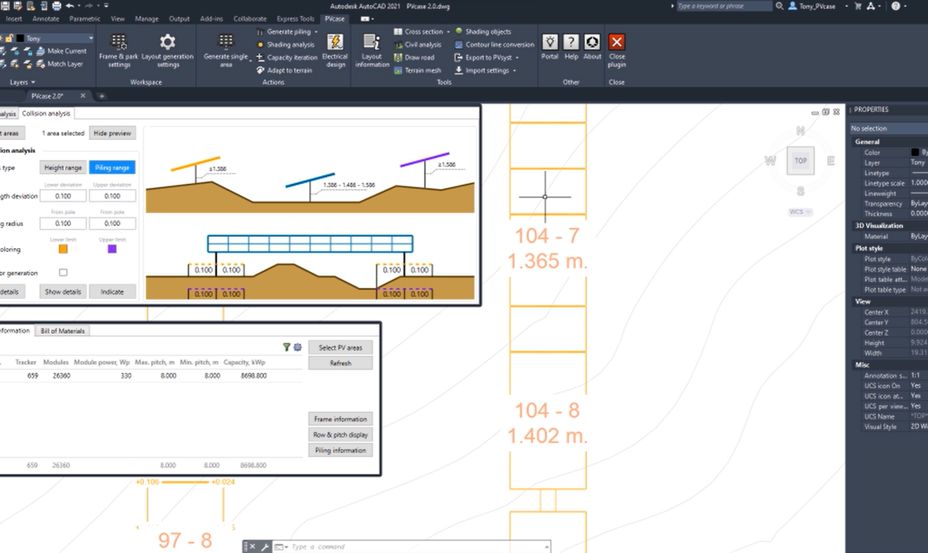Change the orange Lower limit color swatch
Viewport: 928px width, 553px height.
coord(62,249)
